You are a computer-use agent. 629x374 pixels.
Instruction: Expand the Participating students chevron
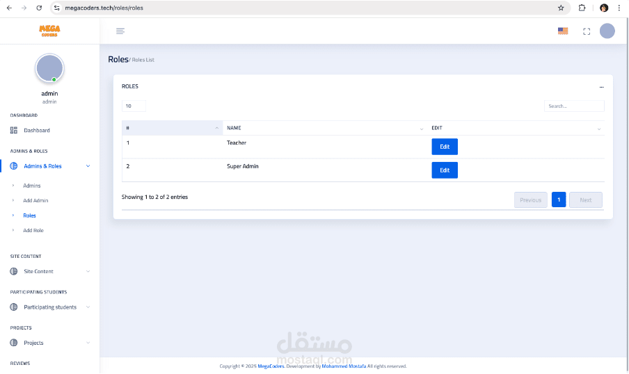[88, 307]
